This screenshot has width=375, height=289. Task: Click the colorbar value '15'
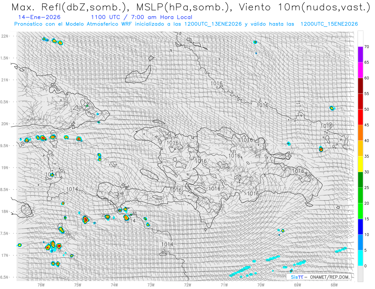tap(367, 219)
